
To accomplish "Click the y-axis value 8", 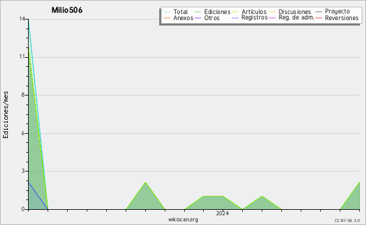I will 23,95.
